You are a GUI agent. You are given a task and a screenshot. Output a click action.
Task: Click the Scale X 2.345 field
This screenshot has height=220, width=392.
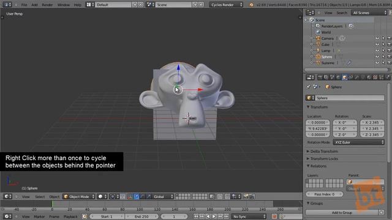372,122
